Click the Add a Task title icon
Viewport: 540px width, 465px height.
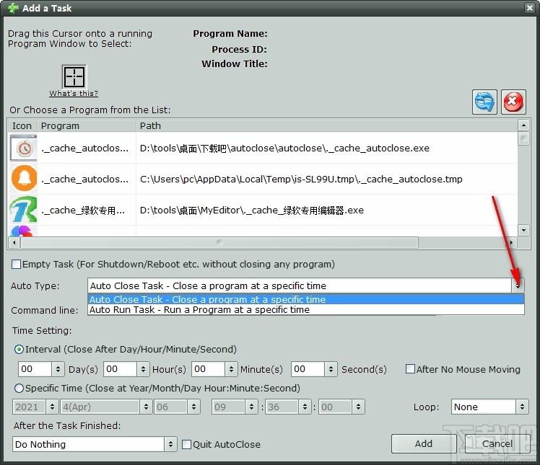click(x=13, y=8)
